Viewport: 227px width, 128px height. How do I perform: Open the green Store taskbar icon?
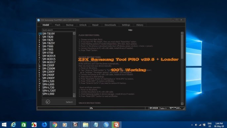(x=24, y=124)
